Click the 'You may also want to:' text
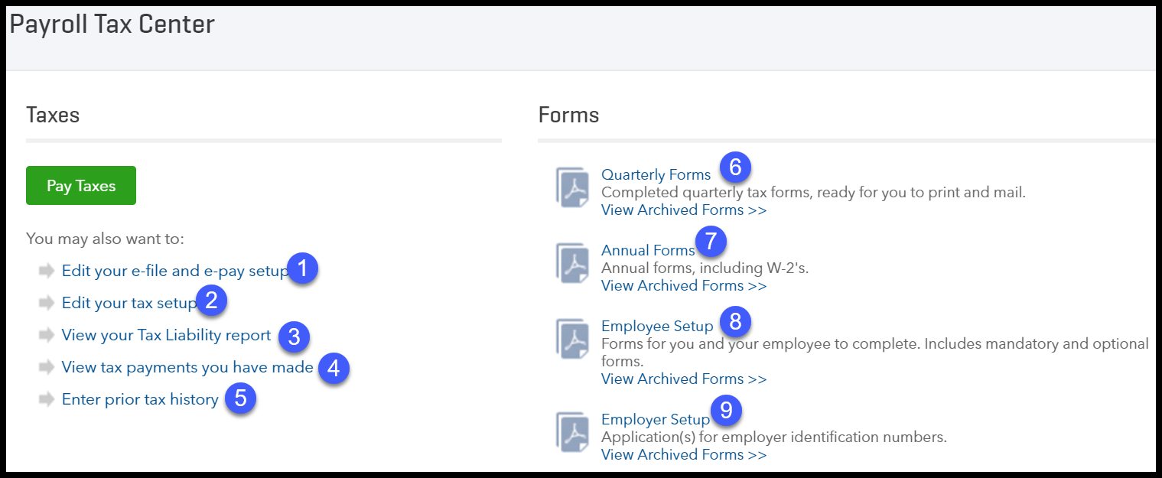This screenshot has width=1162, height=478. (105, 239)
